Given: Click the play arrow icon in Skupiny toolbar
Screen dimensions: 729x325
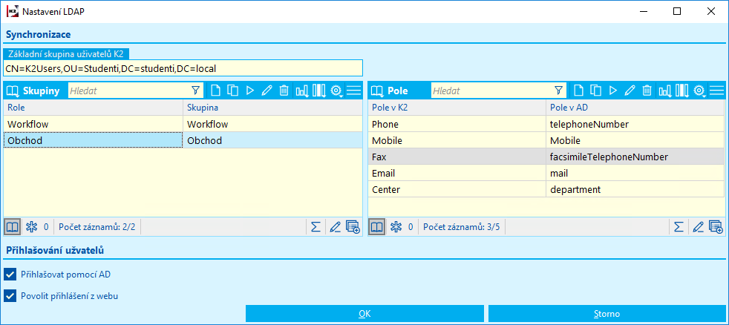Looking at the screenshot, I should coord(249,91).
